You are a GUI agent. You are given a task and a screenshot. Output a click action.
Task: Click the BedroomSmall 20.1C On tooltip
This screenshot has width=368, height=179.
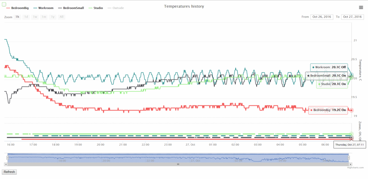click(326, 76)
